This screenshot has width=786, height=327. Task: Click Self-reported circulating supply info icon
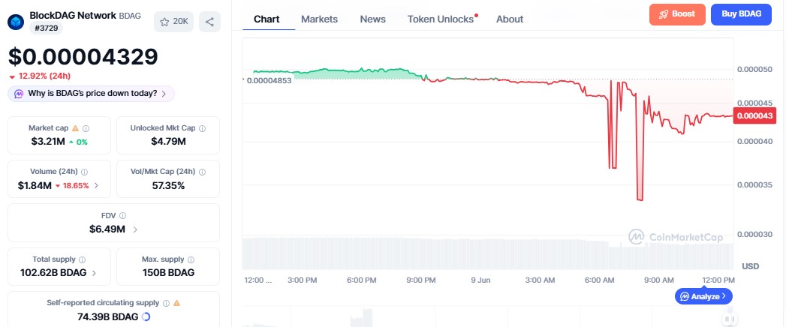pos(166,303)
